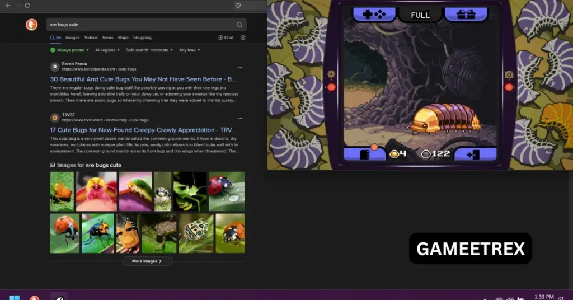The height and width of the screenshot is (300, 573).
Task: Open the Windows Start menu
Action: [14, 297]
